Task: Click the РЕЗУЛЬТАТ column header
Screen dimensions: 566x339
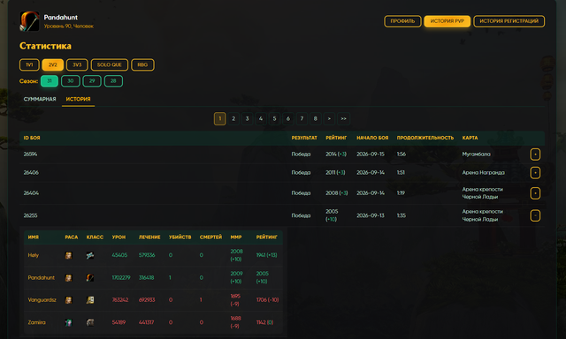Action: click(x=304, y=138)
